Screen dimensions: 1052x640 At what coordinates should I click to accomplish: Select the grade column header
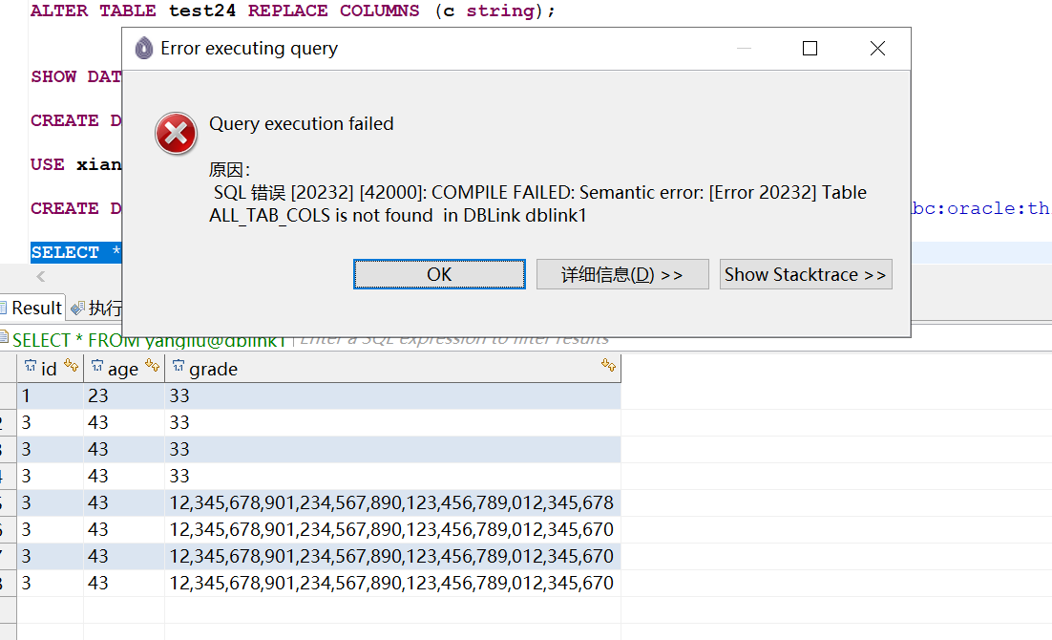(382, 369)
